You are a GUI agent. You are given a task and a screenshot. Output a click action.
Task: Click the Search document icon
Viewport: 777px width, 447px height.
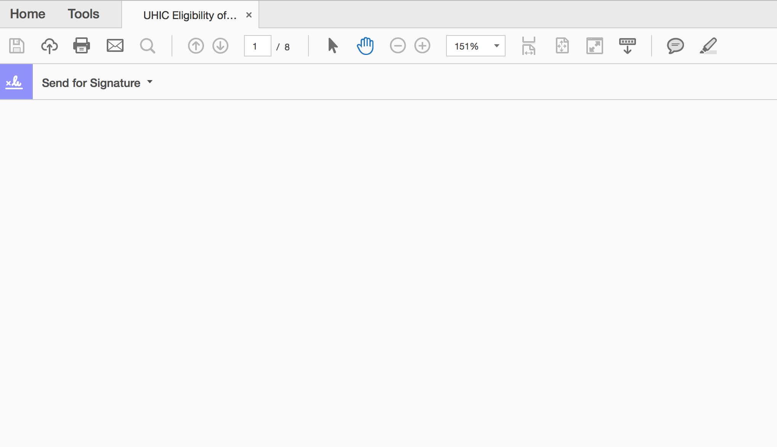[147, 47]
